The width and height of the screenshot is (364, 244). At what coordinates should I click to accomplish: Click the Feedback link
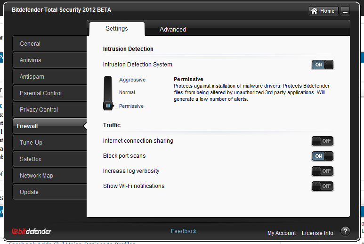pos(184,231)
